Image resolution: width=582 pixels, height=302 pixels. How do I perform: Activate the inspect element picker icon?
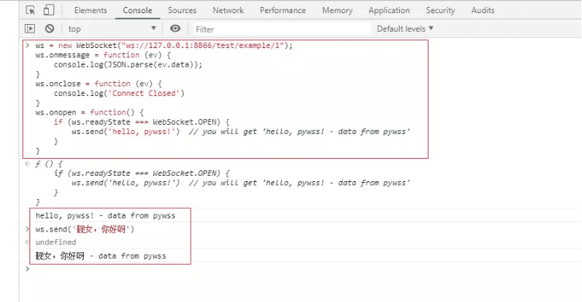click(x=31, y=10)
